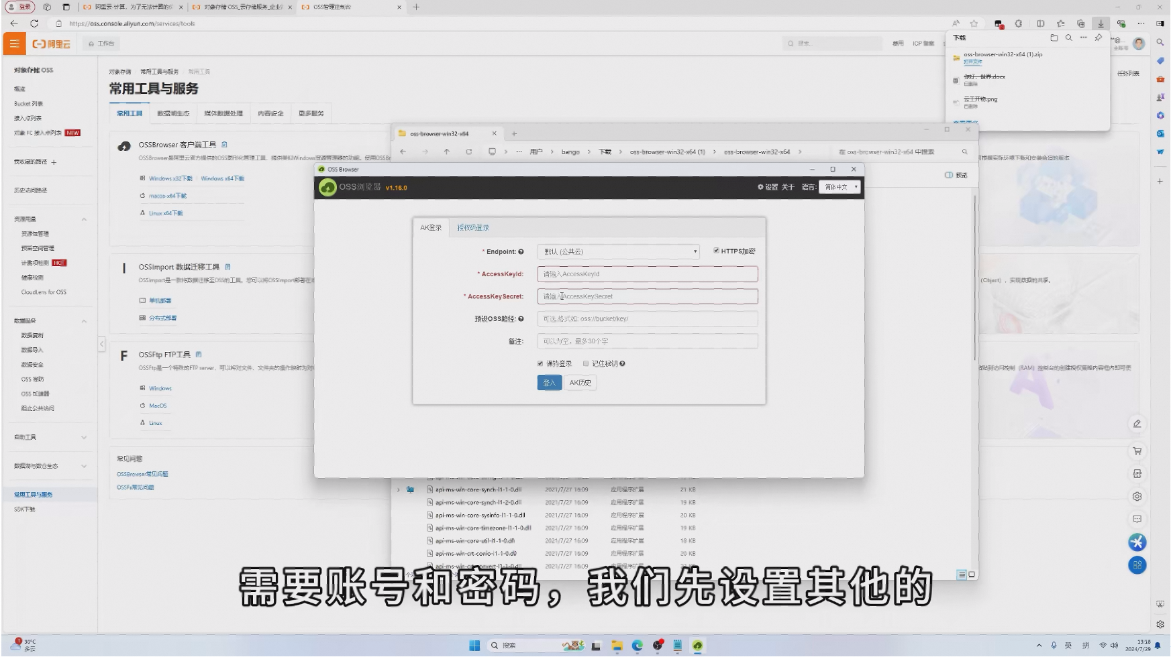
Task: Open the OSSFtp FTP工具 documentation icon
Action: (x=199, y=355)
